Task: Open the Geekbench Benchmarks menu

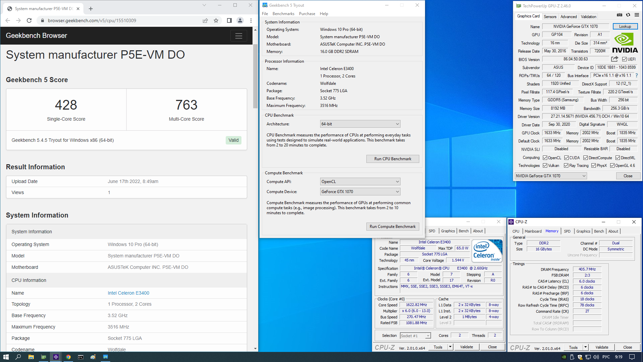Action: (x=283, y=14)
